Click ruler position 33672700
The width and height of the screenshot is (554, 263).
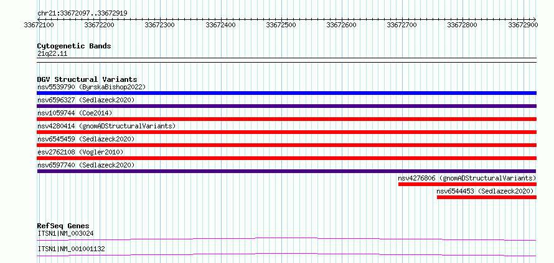pyautogui.click(x=402, y=25)
